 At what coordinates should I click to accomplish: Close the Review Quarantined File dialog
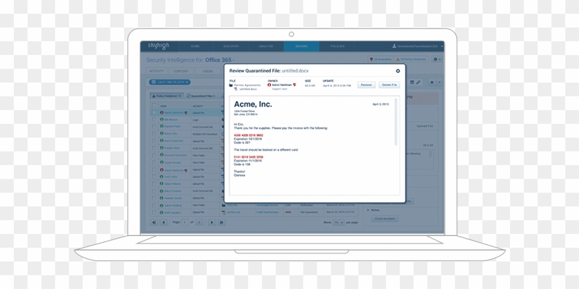coord(398,70)
